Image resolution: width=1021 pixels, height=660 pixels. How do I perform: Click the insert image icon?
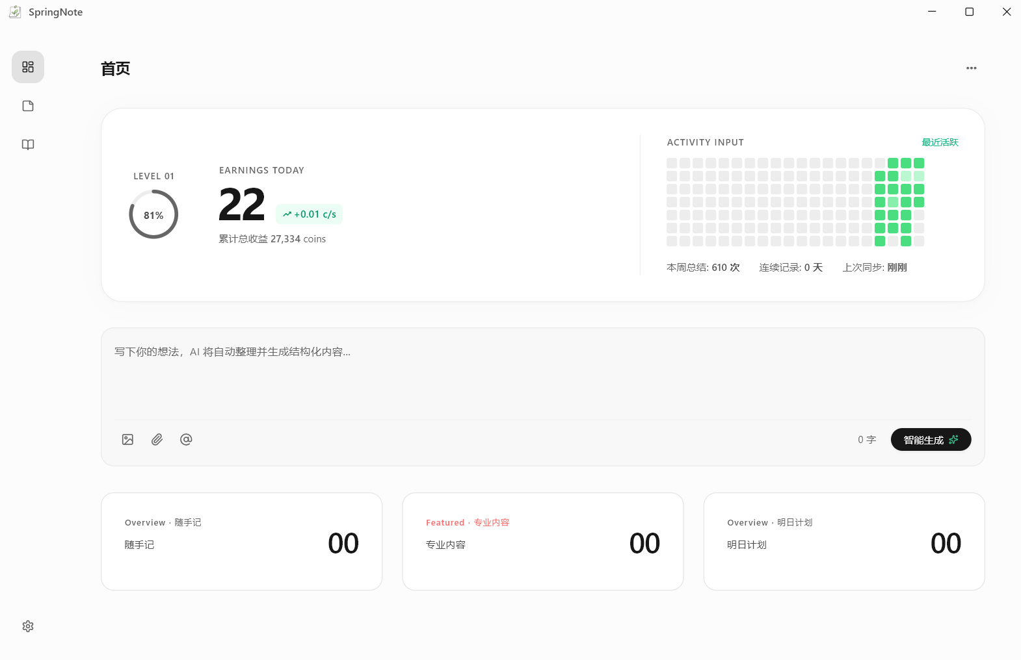[127, 440]
